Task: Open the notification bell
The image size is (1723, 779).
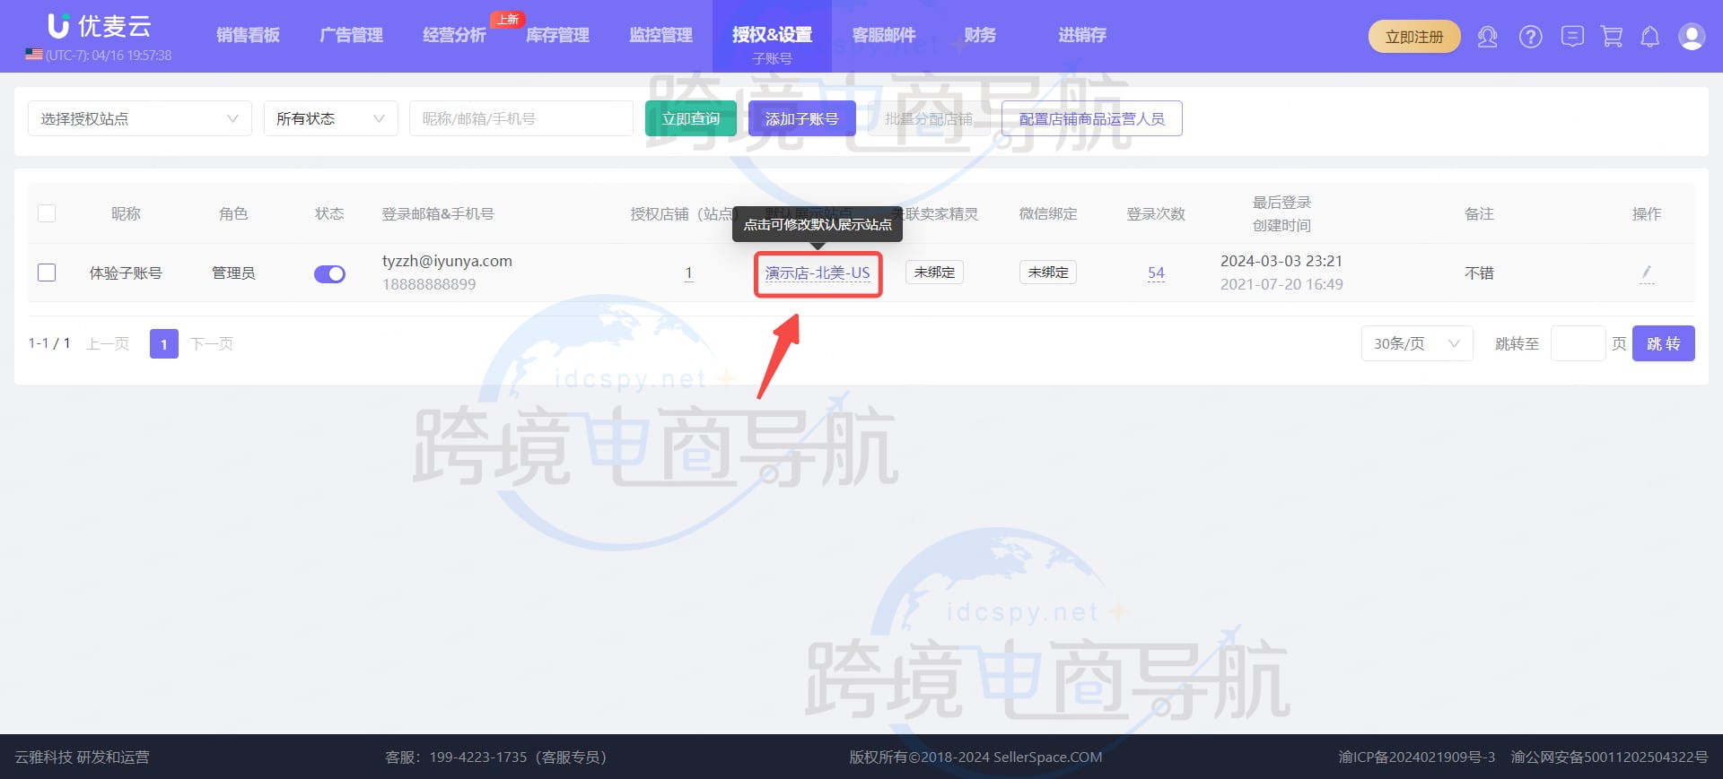Action: click(x=1649, y=37)
